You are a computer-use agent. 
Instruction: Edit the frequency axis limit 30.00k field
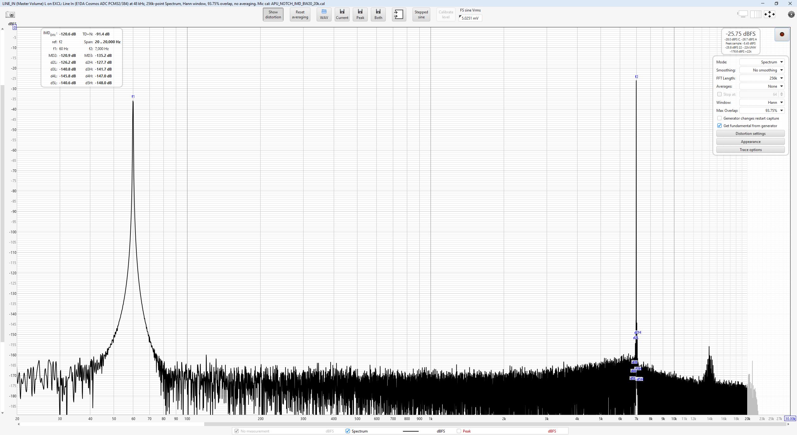tap(790, 419)
